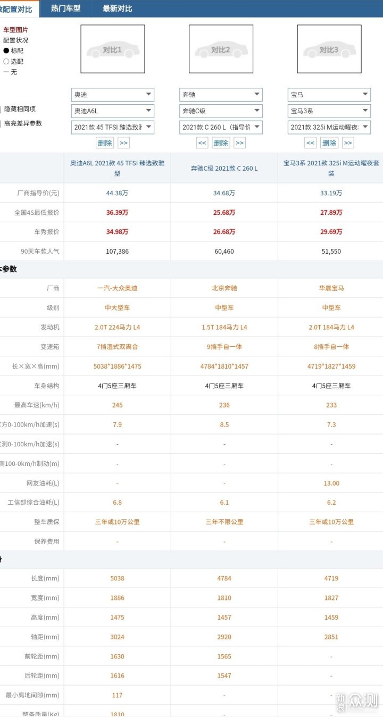Click Mercedes guide price 34.68万

click(x=224, y=193)
